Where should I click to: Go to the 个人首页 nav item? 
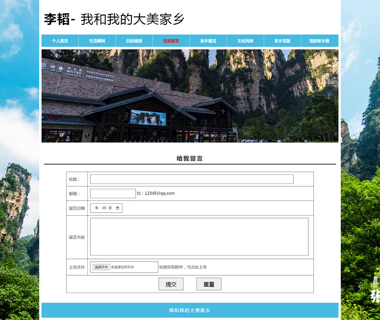60,41
